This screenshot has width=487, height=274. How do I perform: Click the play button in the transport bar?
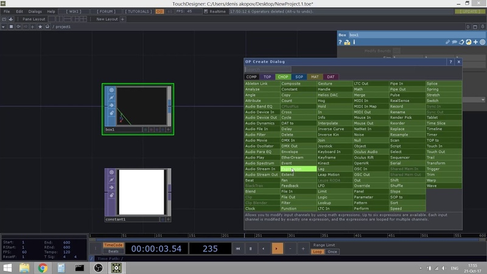click(x=276, y=248)
